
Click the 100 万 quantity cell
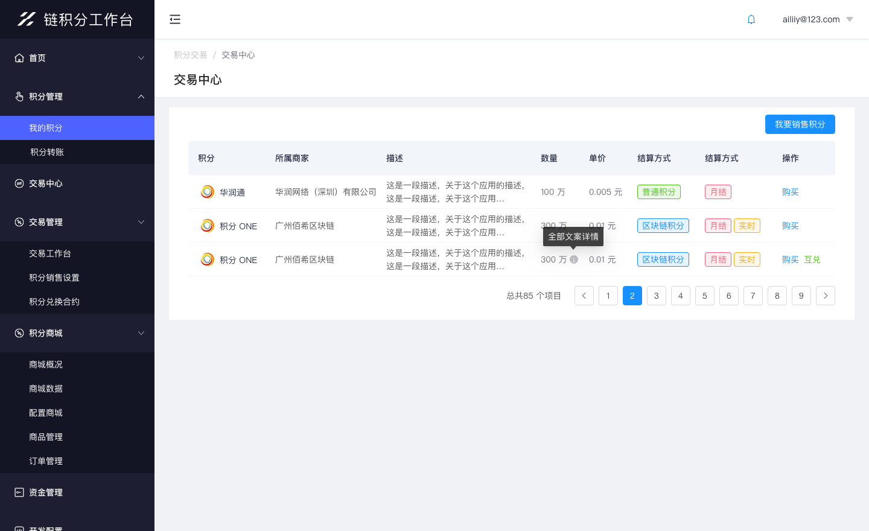tap(553, 192)
